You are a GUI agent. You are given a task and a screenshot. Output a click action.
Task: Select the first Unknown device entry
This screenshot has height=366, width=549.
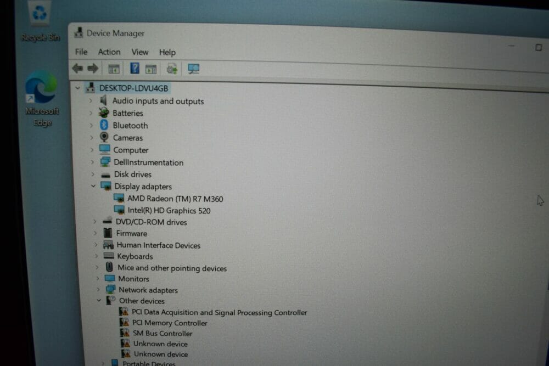[x=160, y=344]
